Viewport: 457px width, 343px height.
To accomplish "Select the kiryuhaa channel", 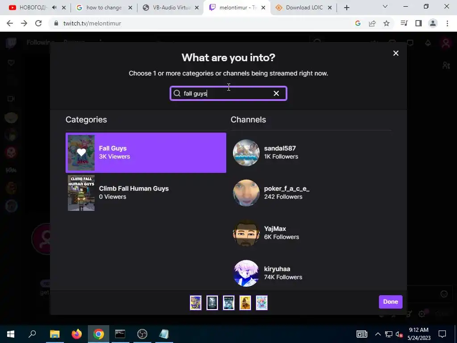I will click(311, 273).
